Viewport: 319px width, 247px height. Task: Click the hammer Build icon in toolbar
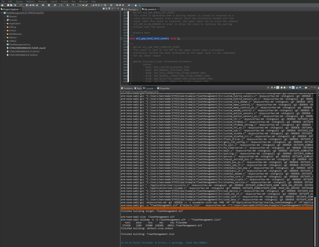[21, 5]
